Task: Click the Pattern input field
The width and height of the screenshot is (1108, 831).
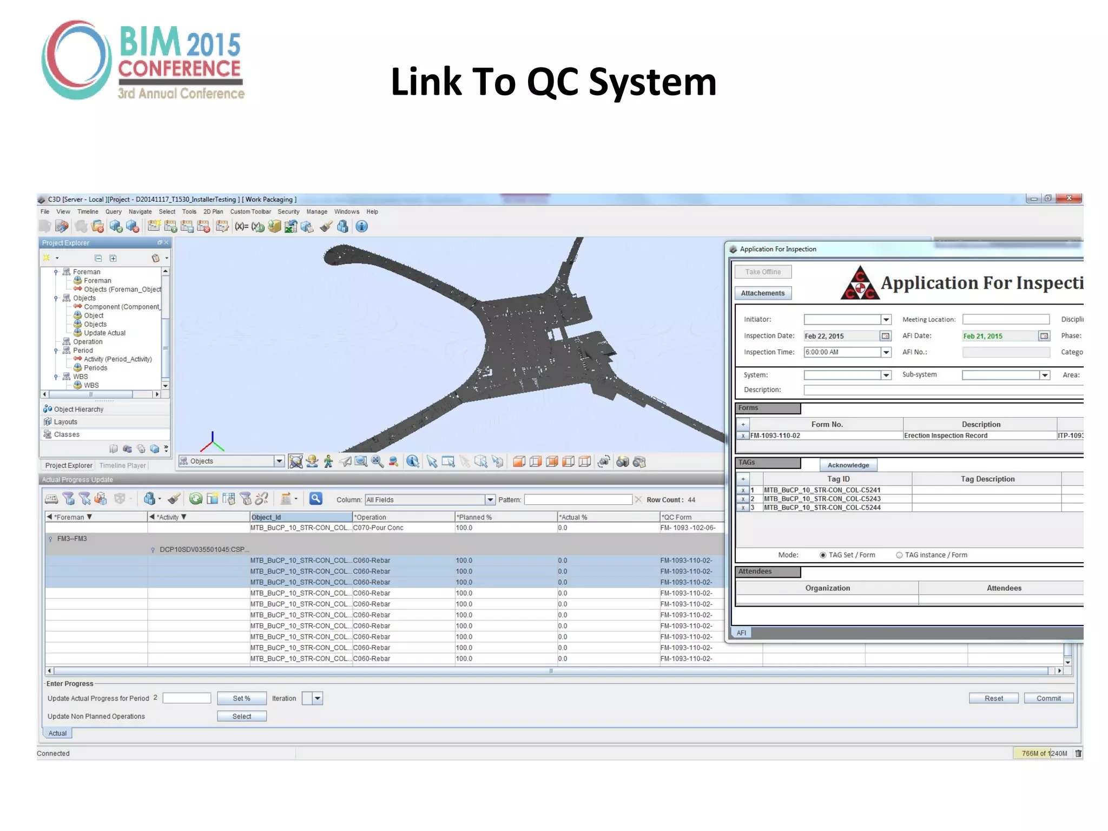Action: (578, 500)
